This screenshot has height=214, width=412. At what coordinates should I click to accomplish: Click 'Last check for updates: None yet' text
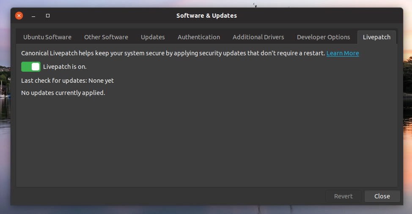point(68,81)
